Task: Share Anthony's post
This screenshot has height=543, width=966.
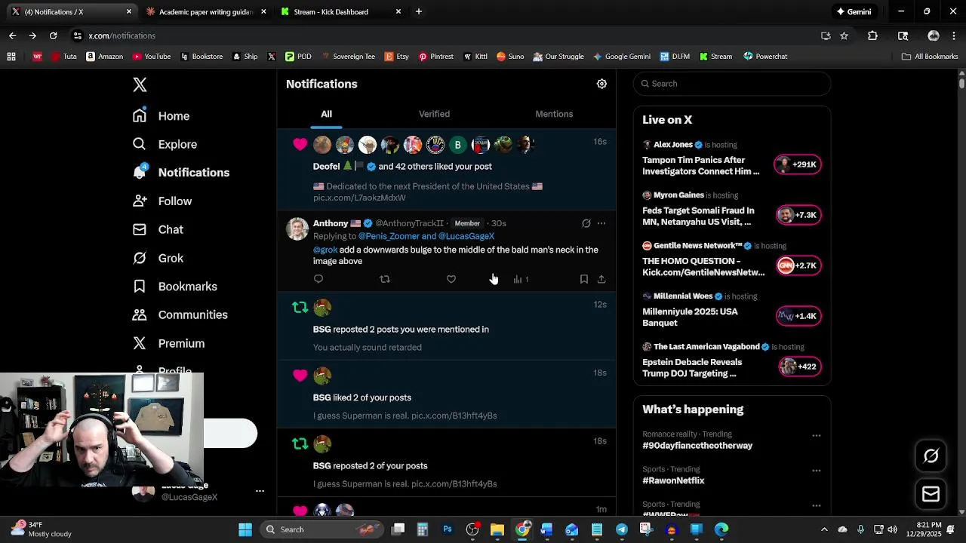Action: 601,279
